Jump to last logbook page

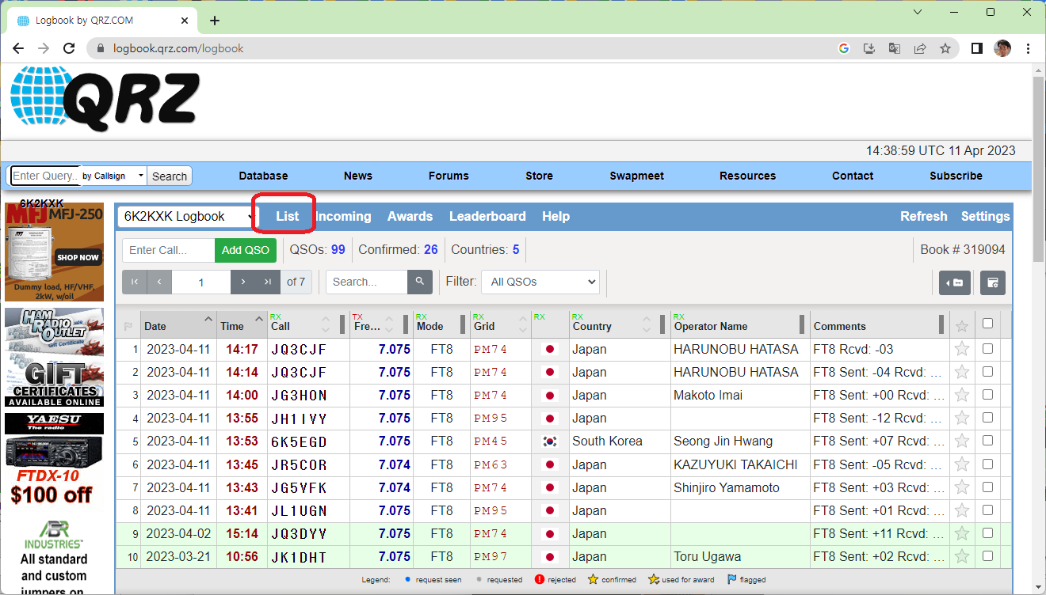coord(269,282)
